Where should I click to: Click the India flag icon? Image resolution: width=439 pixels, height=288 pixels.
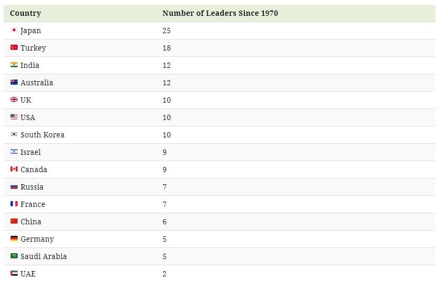pyautogui.click(x=14, y=65)
